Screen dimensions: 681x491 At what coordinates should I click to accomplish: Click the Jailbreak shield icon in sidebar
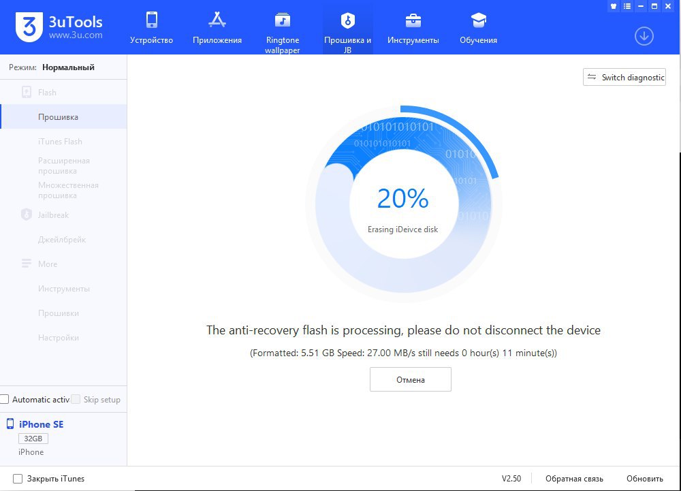[27, 215]
